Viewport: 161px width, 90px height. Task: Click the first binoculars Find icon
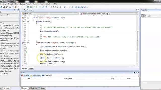[79, 7]
